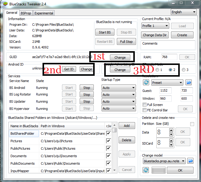Click Change button for Android ID

(x=87, y=69)
